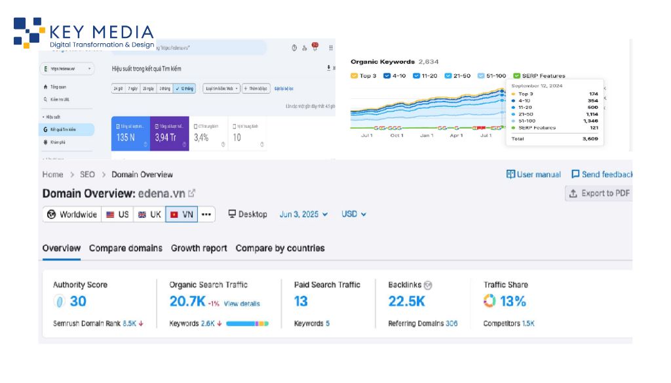Click info icon on 3,4% CTR card
Screen dimensions: 671x383
pos(223,144)
